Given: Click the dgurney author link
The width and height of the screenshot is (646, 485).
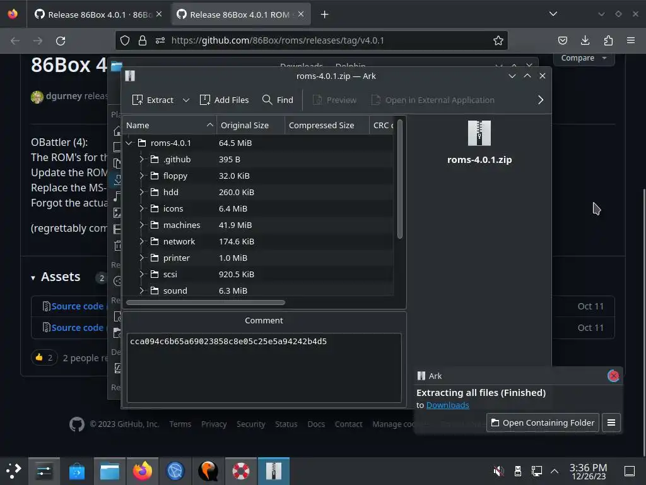Looking at the screenshot, I should [64, 96].
